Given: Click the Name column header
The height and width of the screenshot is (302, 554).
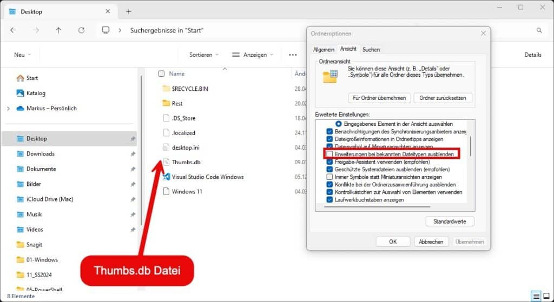Looking at the screenshot, I should click(x=177, y=73).
